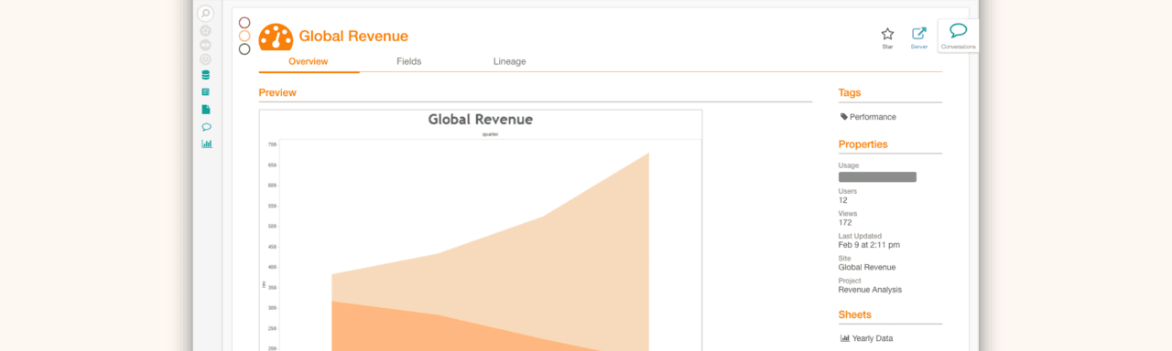Click the Views count 172

click(845, 222)
